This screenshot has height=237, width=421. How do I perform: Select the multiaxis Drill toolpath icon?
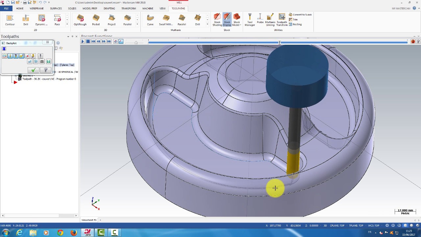(x=198, y=20)
